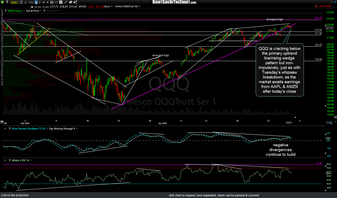Open the Volume indicator dropdown

[58, 11]
